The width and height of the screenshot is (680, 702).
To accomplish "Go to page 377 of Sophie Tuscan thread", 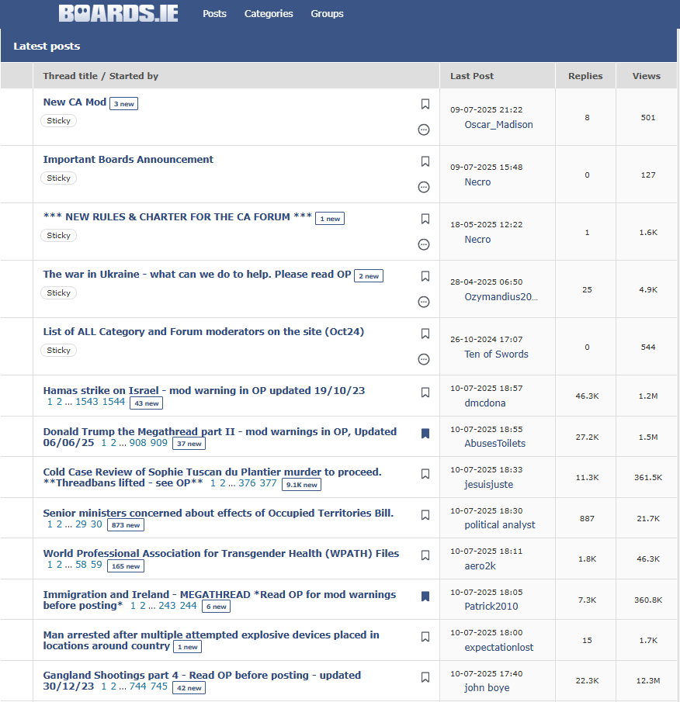I will (268, 483).
